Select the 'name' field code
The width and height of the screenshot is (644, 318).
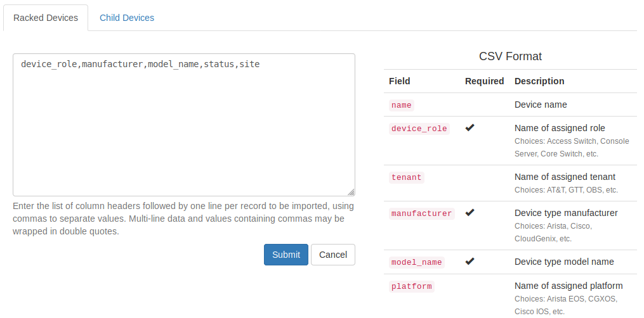coord(401,105)
